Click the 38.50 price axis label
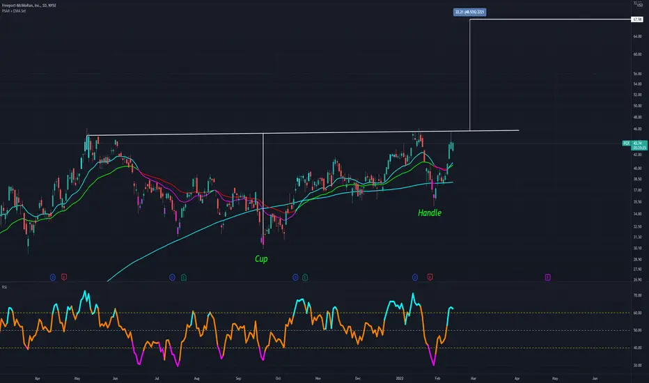 (637, 179)
